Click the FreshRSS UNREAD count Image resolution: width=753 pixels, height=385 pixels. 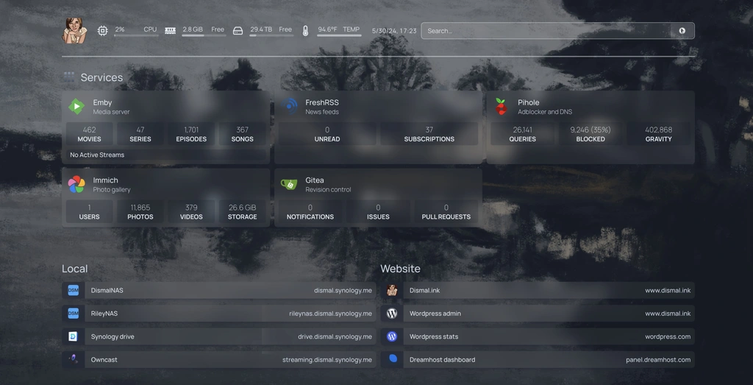pyautogui.click(x=327, y=134)
